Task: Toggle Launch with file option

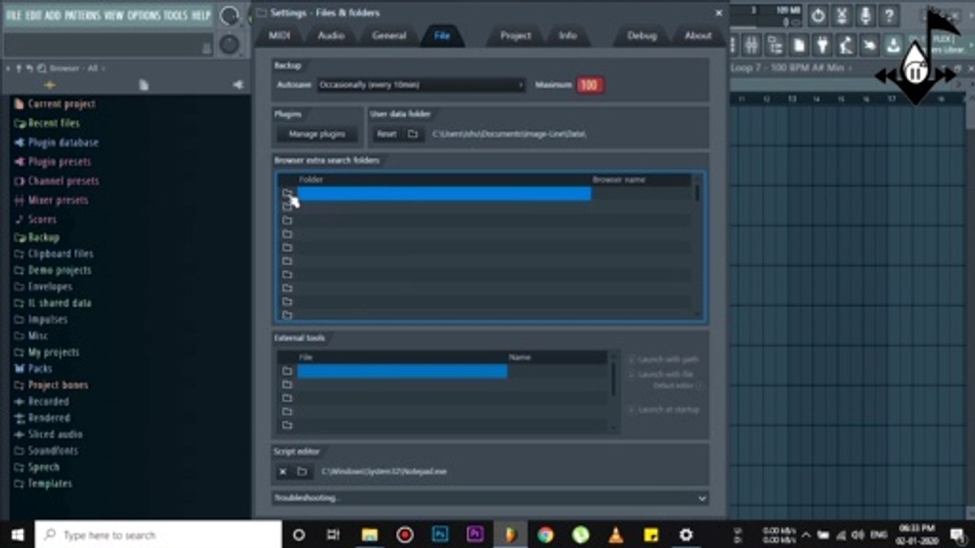Action: 661,374
